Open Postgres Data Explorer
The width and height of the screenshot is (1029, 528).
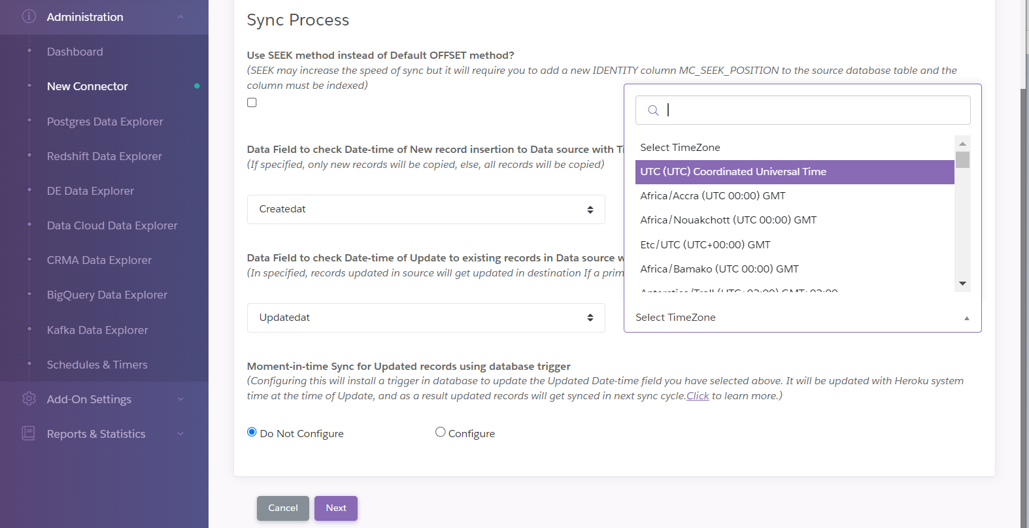pyautogui.click(x=105, y=122)
